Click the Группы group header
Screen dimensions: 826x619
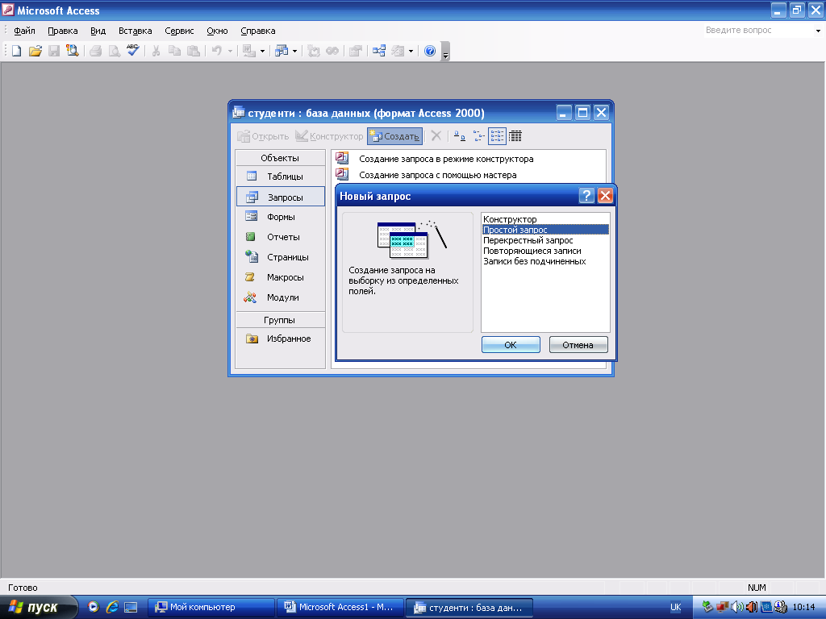[280, 320]
